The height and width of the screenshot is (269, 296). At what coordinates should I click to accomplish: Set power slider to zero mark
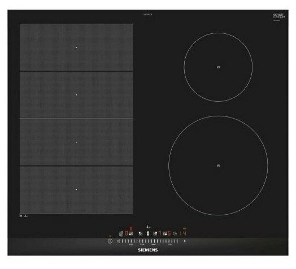[x=119, y=241]
